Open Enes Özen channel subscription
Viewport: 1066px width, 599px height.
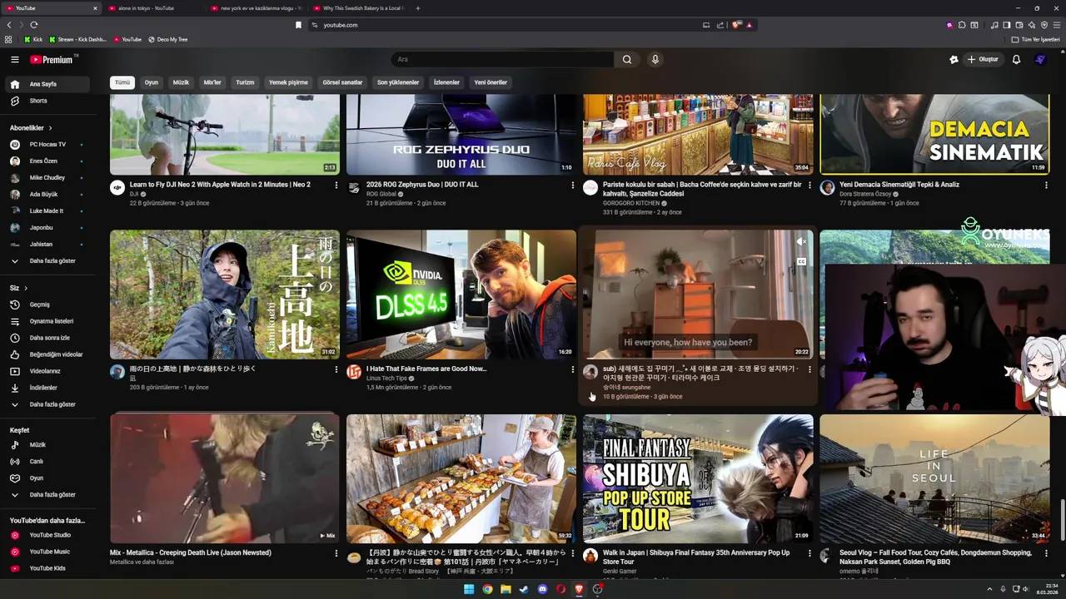[48, 161]
